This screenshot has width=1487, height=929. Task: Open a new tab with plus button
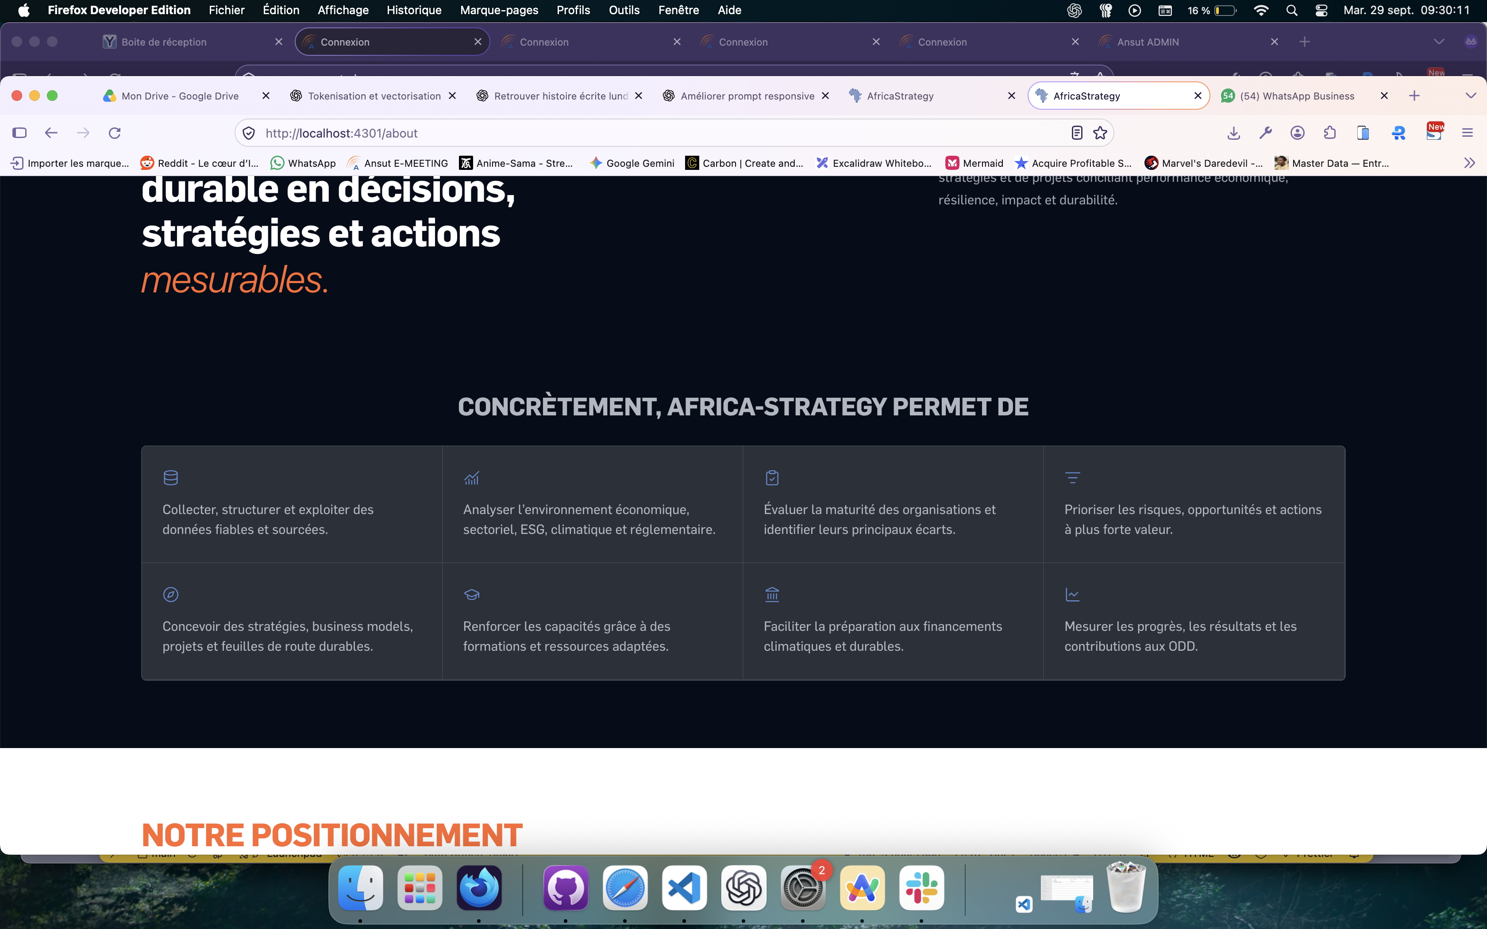point(1414,95)
